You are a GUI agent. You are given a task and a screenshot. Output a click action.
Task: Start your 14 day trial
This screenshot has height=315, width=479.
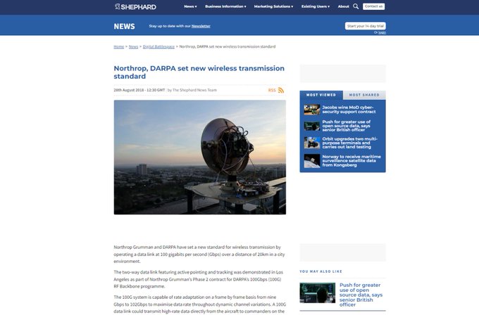point(366,26)
